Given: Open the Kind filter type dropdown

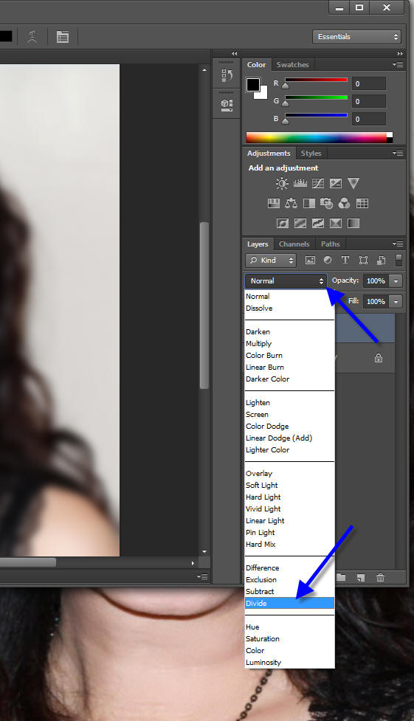Looking at the screenshot, I should click(271, 261).
